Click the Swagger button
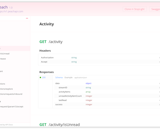This screenshot has height=129, width=160. pos(155,9)
